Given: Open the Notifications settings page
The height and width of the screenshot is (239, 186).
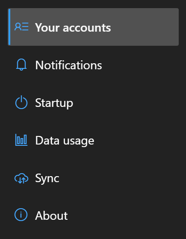Looking at the screenshot, I should 93,65.
